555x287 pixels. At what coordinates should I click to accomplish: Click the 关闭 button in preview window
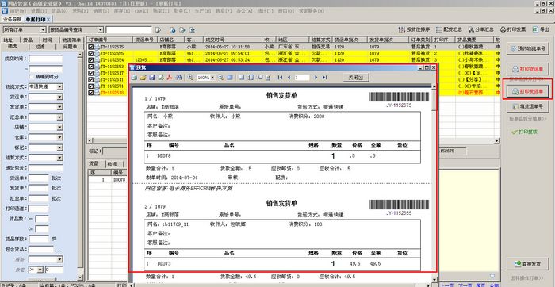tap(356, 77)
